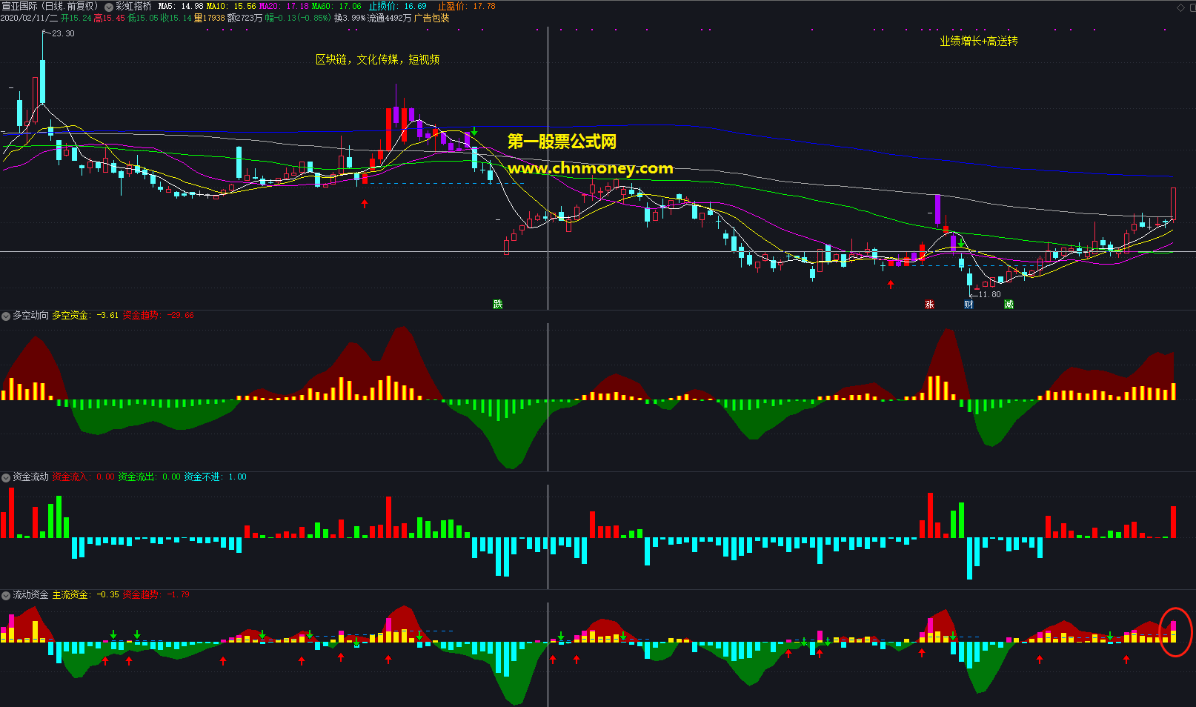This screenshot has width=1196, height=707.
Task: Click the MA20: 17.18 value
Action: 284,6
